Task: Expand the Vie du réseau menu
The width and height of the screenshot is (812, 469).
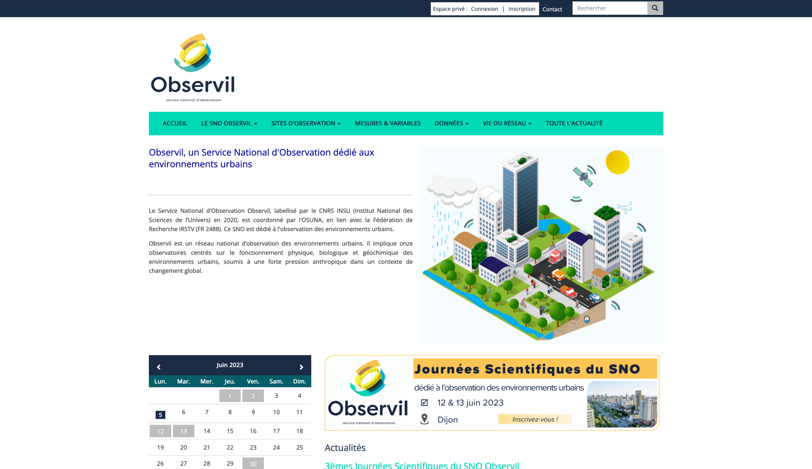Action: 507,123
